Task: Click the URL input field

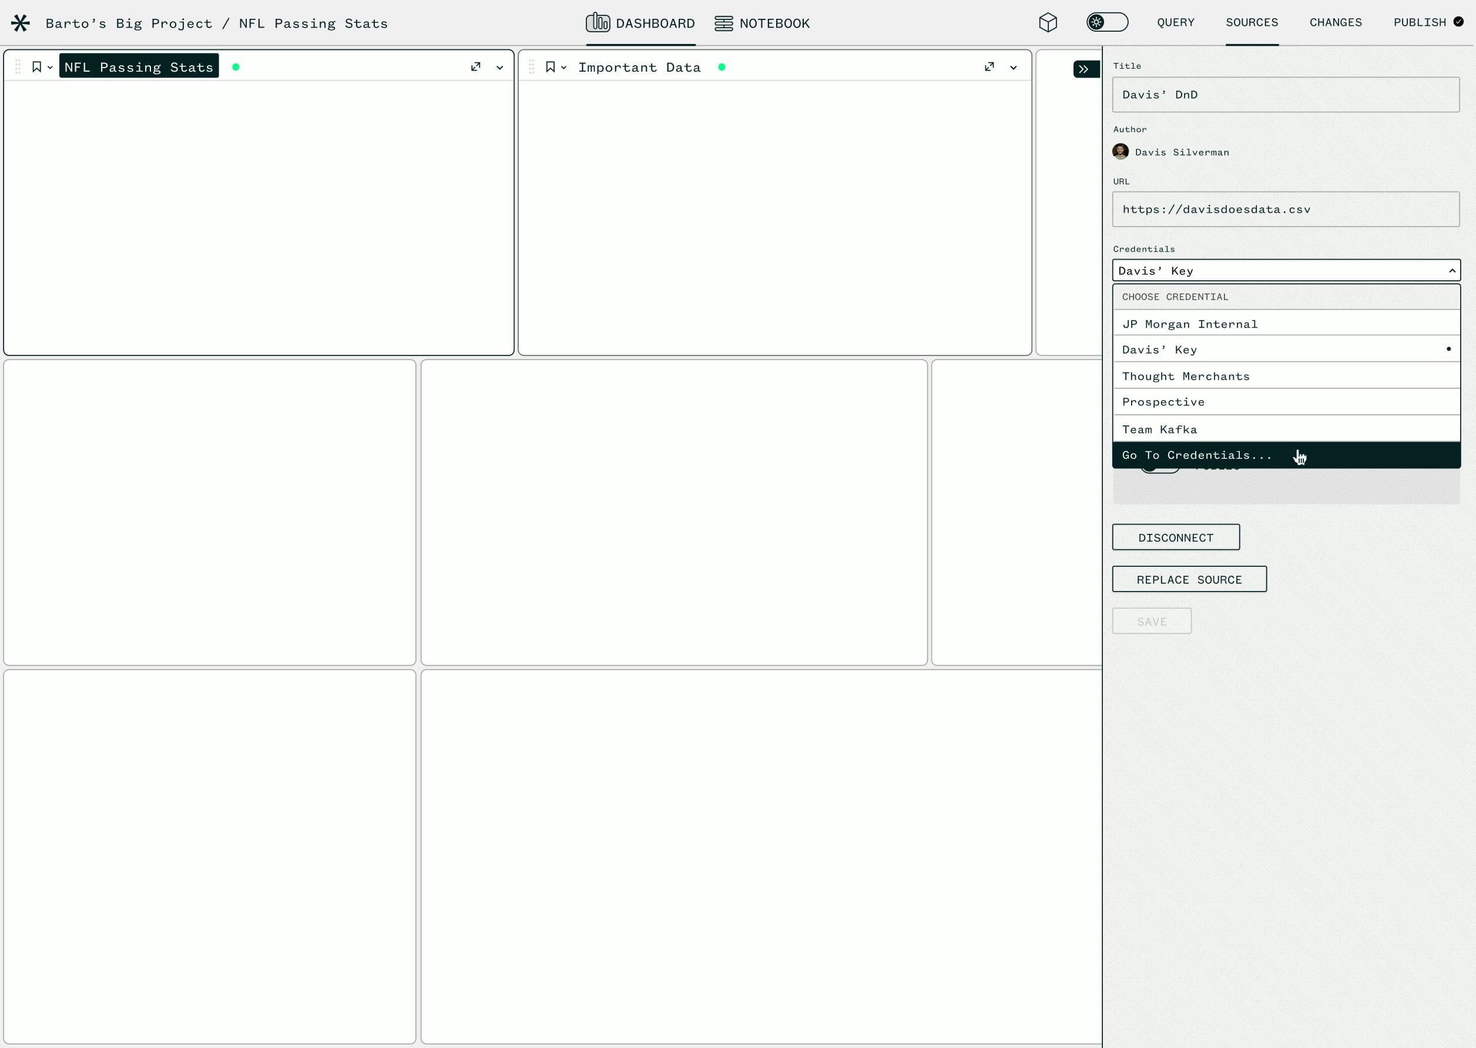Action: [1284, 209]
